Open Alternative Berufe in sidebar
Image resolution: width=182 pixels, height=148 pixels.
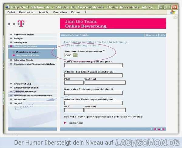(23, 60)
